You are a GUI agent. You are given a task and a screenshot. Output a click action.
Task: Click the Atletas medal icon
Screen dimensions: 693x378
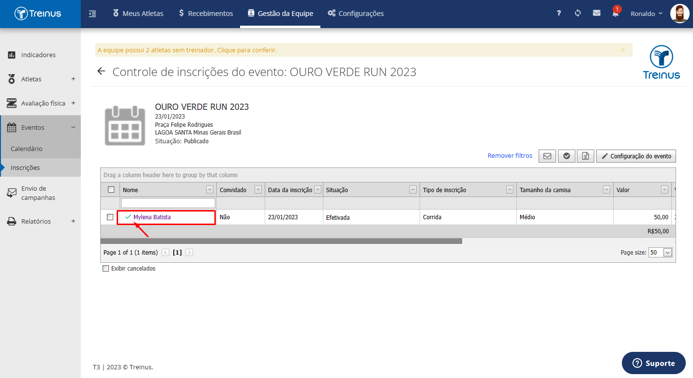tap(12, 79)
